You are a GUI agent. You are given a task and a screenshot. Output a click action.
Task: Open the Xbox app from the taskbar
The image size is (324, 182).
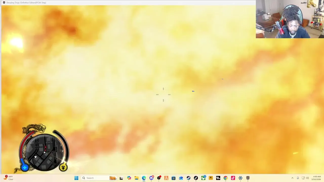click(203, 178)
